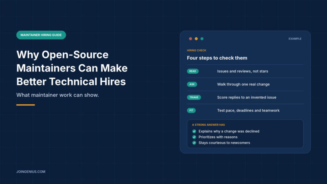The height and width of the screenshot is (184, 327).
Task: Click the main title 'Why Open-Source Maintainers' headline
Action: (72, 68)
